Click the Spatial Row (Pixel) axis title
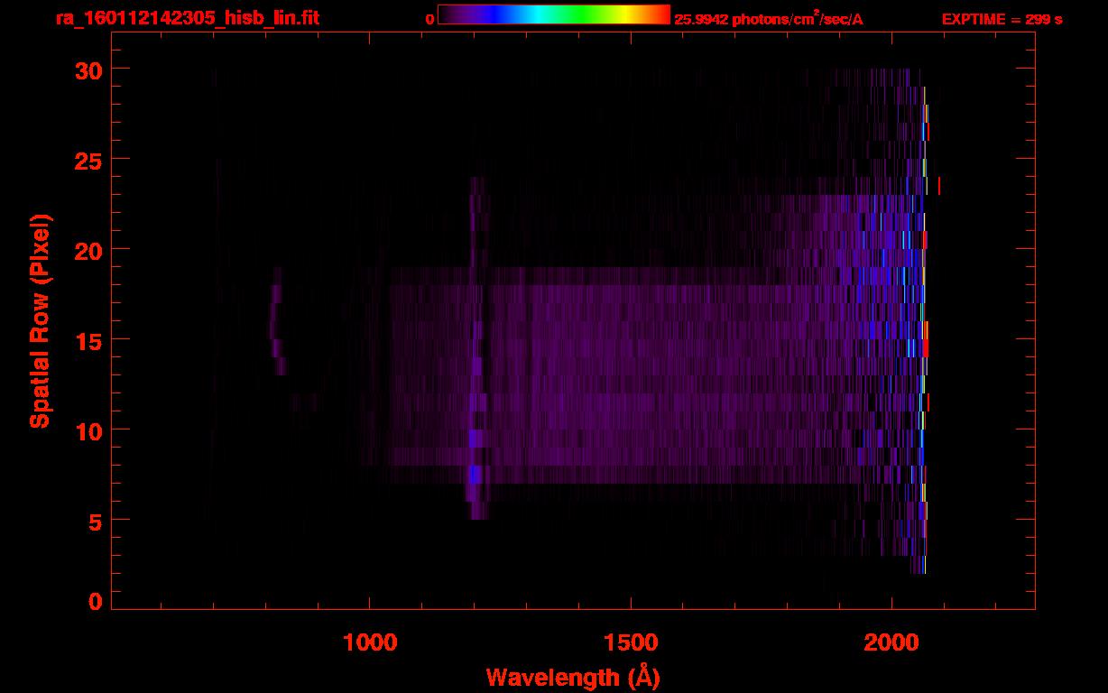This screenshot has width=1108, height=693. coord(41,321)
